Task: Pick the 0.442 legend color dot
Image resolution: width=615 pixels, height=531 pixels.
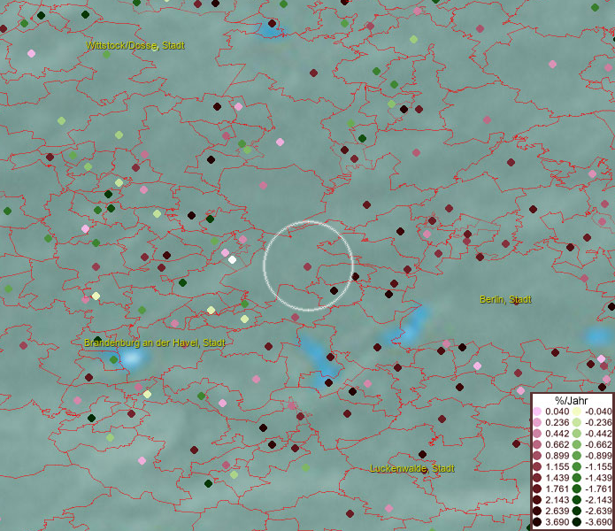Action: tap(537, 434)
